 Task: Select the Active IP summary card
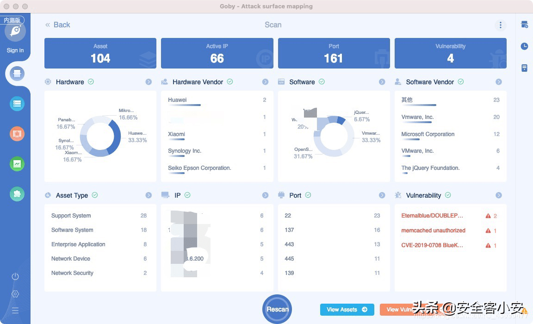click(x=217, y=53)
